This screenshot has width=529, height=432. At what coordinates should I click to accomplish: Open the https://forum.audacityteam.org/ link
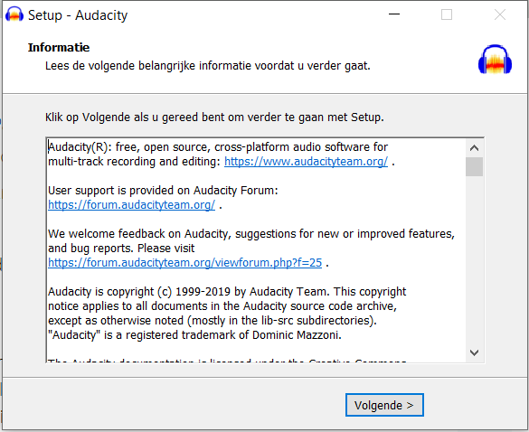[132, 204]
